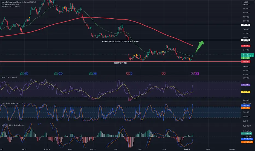Click the purple E earnings marker near 2025
Image resolution: width=255 pixels, height=151 pixels.
coord(197,74)
